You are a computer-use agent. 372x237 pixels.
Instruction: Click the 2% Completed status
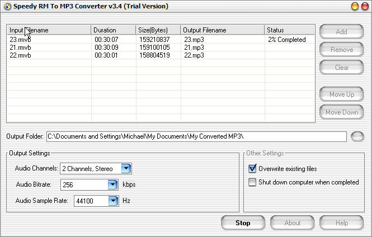pos(287,40)
